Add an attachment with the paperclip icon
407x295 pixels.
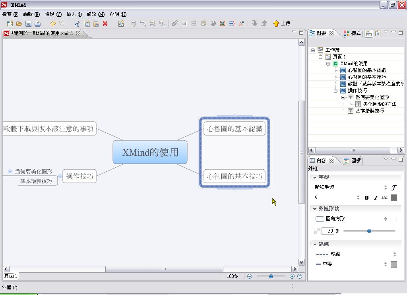point(175,23)
